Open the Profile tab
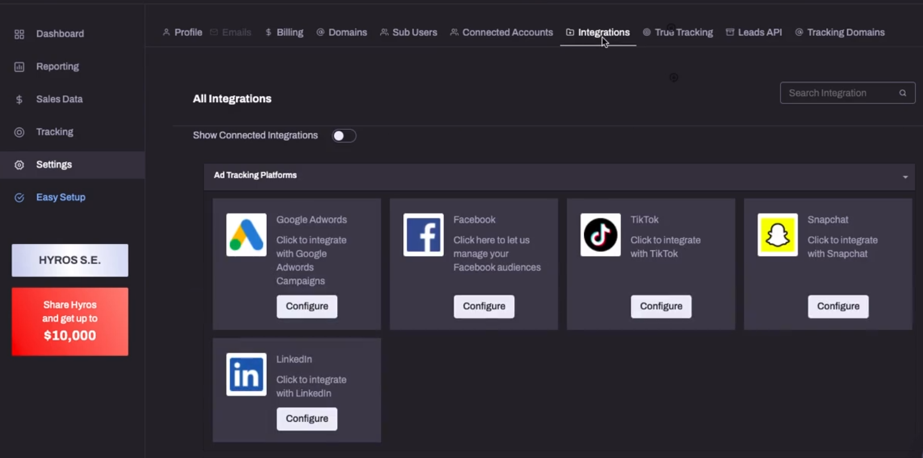Image resolution: width=923 pixels, height=458 pixels. (x=182, y=32)
